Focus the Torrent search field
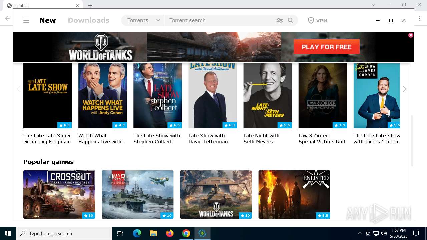The width and height of the screenshot is (427, 240). [220, 20]
